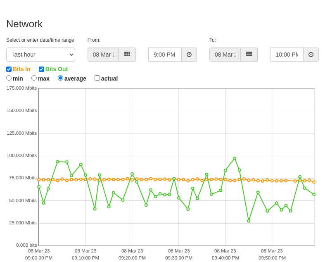Uncheck the Bits In checkbox
Image resolution: width=325 pixels, height=262 pixels.
[x=9, y=69]
